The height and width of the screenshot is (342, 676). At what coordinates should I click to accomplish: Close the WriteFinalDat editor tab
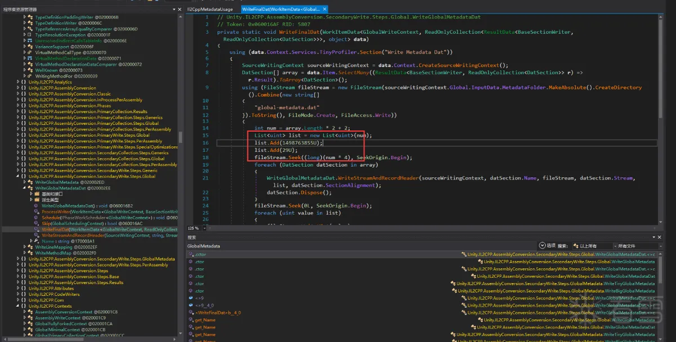[x=323, y=10]
